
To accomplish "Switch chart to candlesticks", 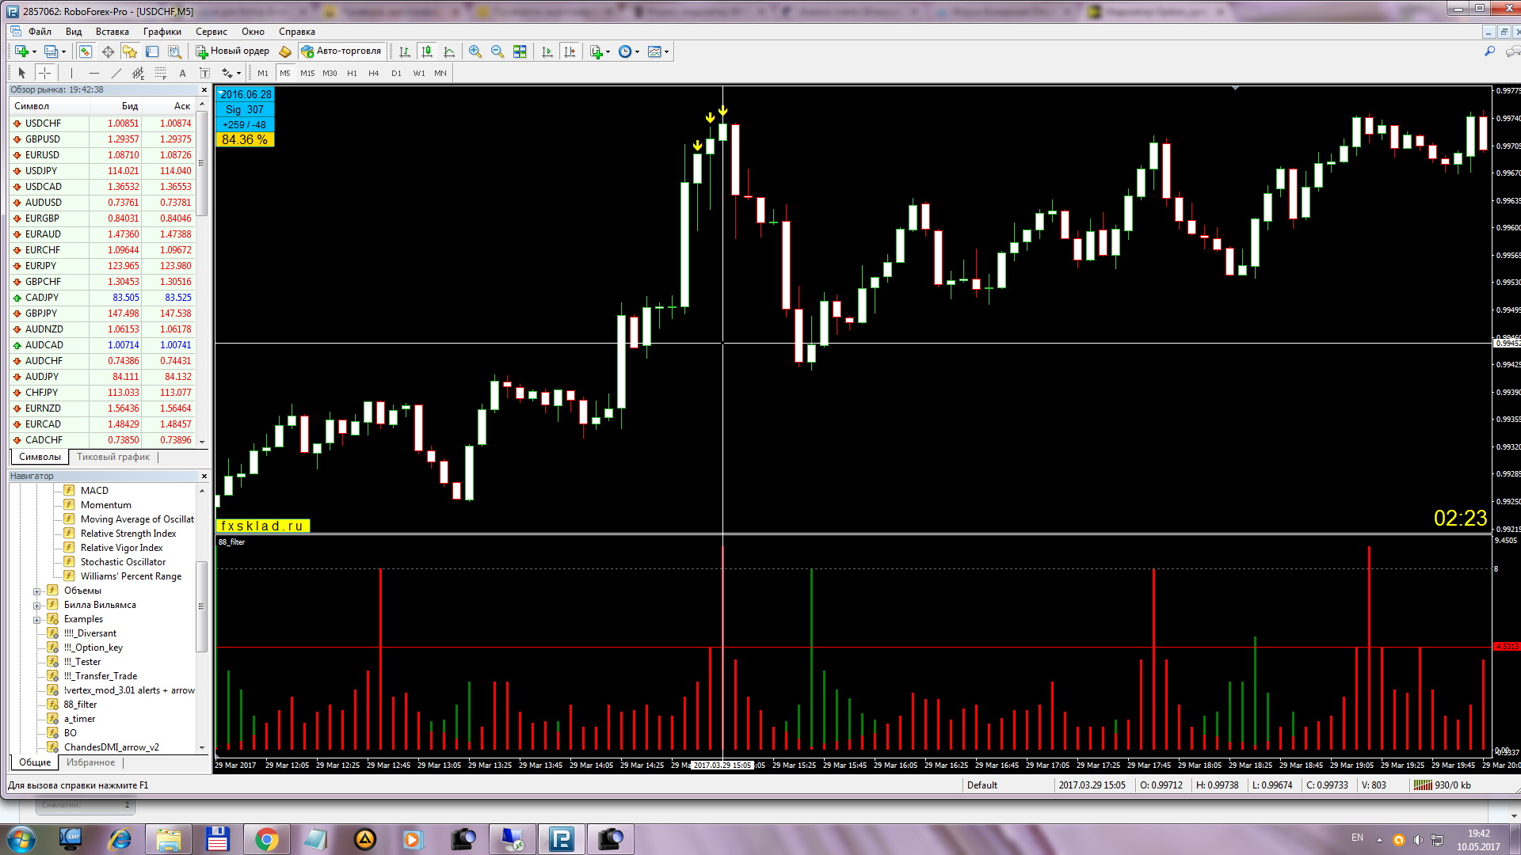I will [427, 51].
